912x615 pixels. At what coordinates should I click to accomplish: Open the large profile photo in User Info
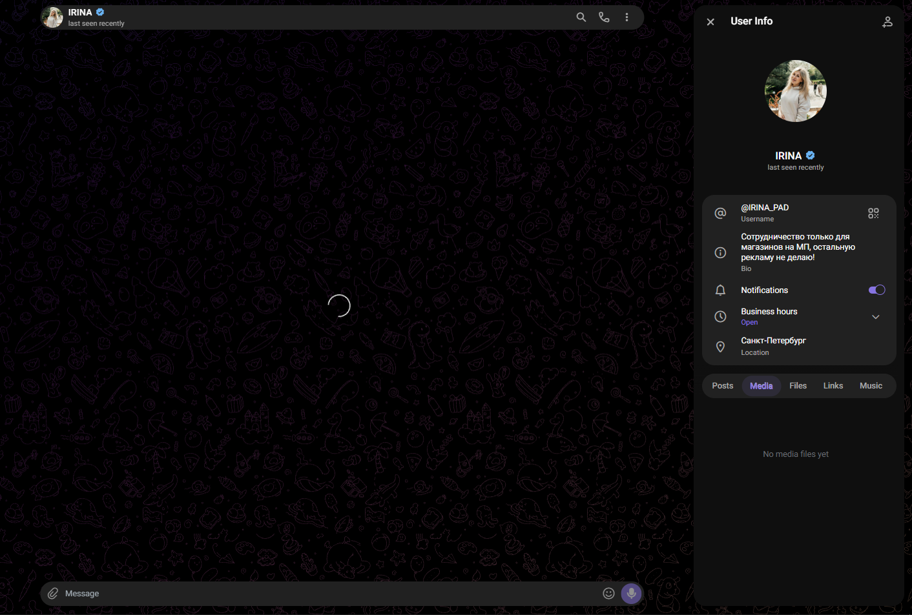[796, 91]
